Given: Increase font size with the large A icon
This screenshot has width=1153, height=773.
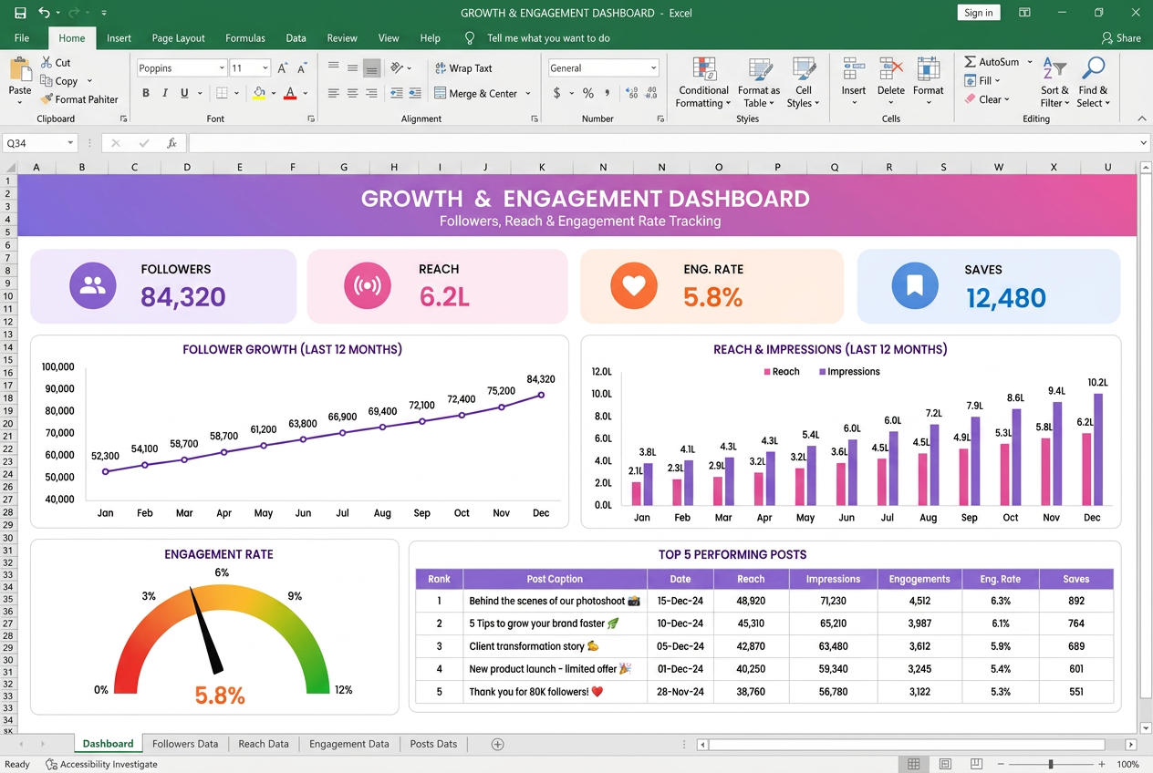Looking at the screenshot, I should pos(283,68).
